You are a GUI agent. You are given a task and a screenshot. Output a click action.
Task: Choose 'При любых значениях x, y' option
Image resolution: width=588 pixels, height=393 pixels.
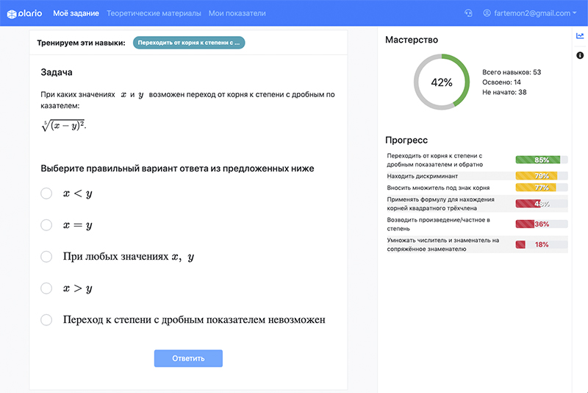click(x=46, y=256)
